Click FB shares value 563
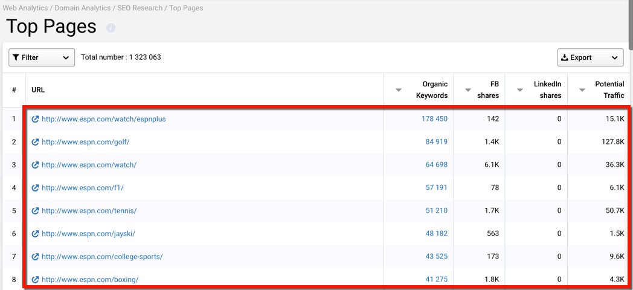 (x=492, y=233)
